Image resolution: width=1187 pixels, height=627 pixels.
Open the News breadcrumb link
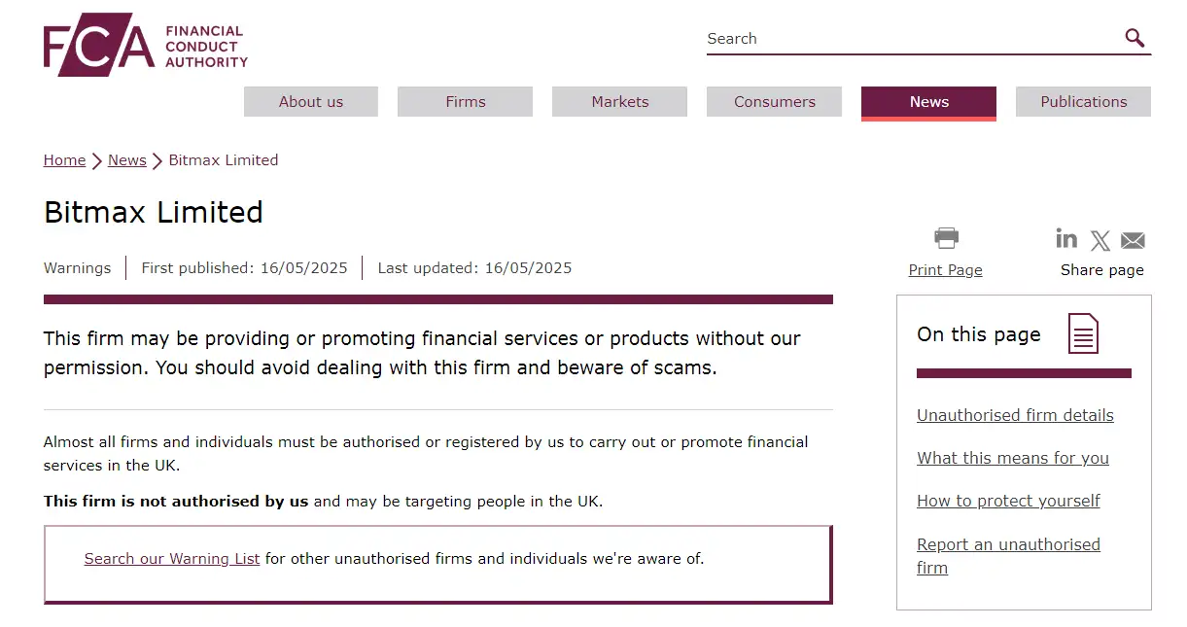[127, 160]
